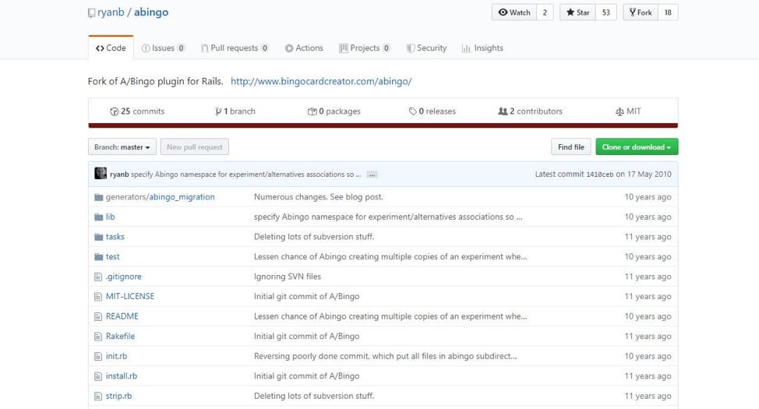
Task: View the 25 commits history
Action: tap(137, 111)
